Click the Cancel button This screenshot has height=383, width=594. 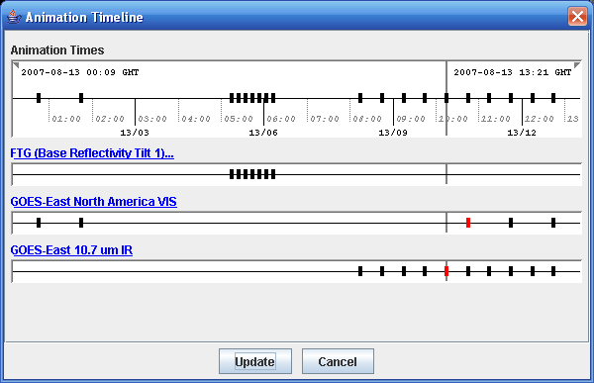pyautogui.click(x=338, y=361)
